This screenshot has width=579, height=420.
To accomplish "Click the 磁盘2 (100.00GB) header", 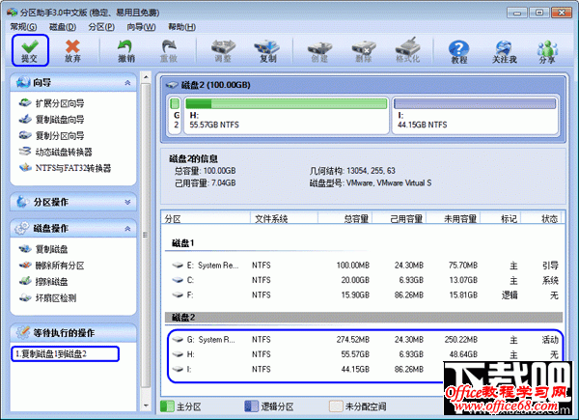I will (363, 85).
